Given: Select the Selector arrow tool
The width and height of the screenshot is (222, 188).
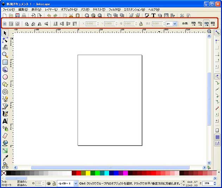Looking at the screenshot, I should (5, 33).
